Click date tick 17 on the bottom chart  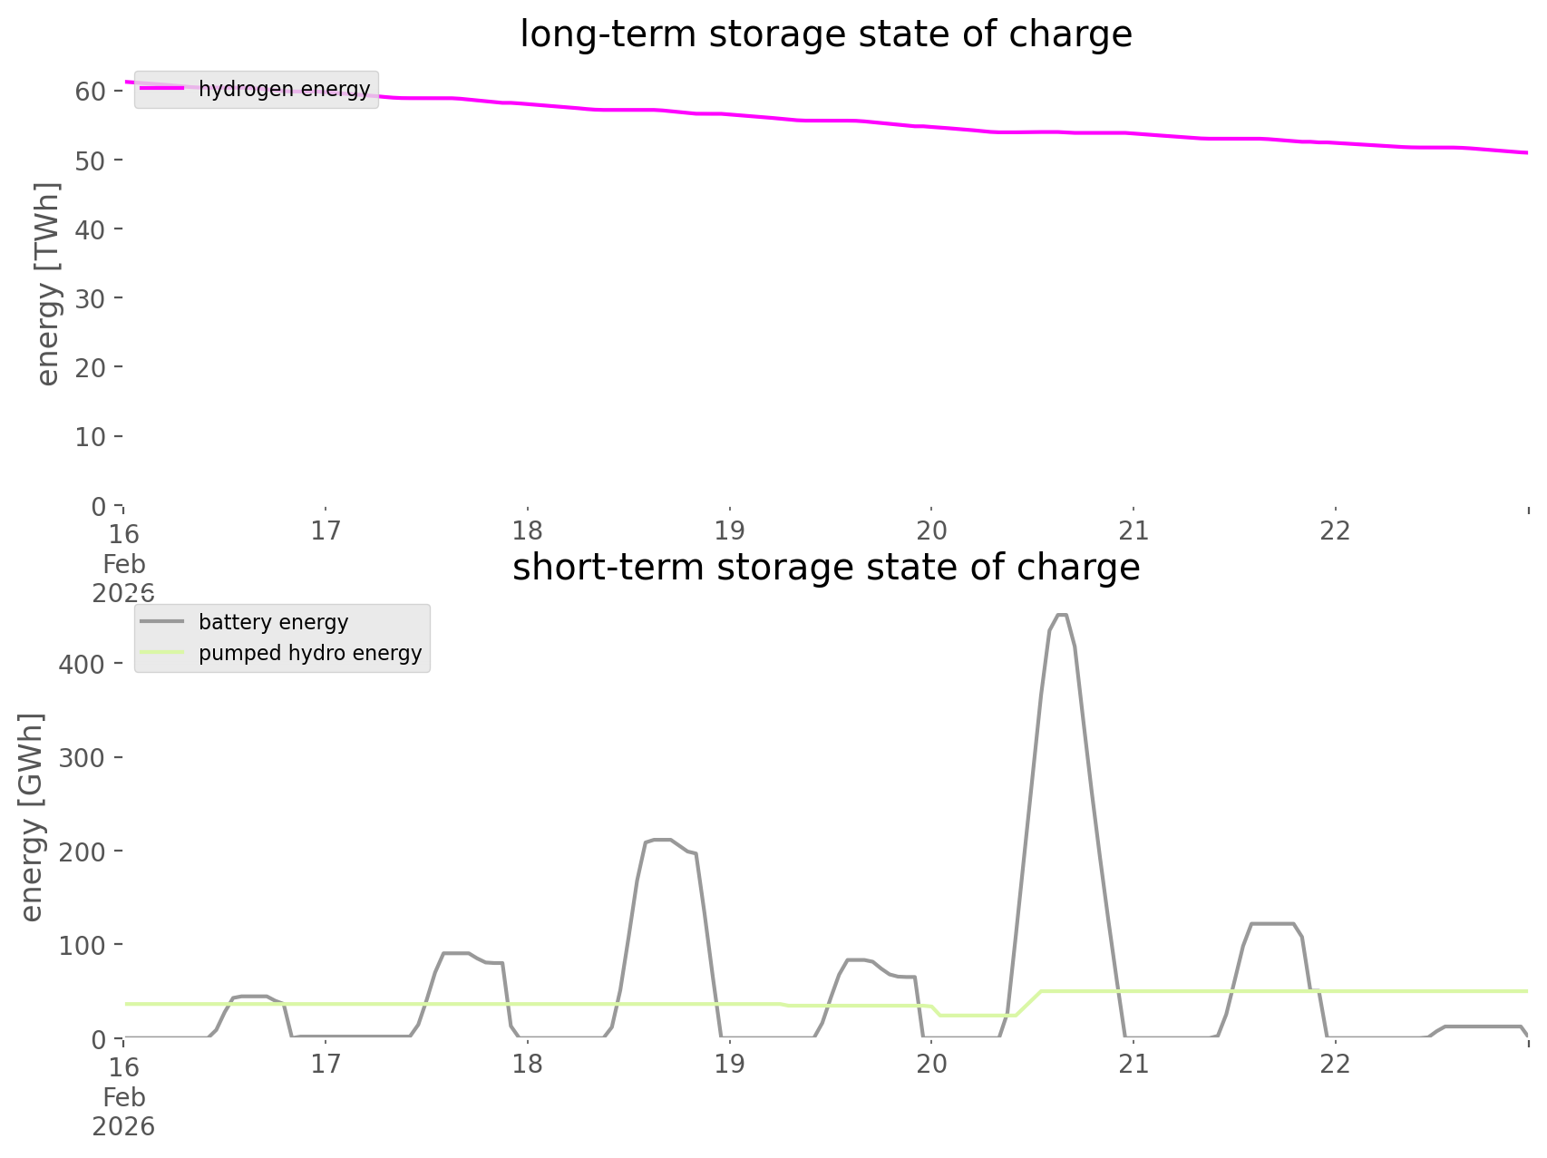click(325, 1064)
